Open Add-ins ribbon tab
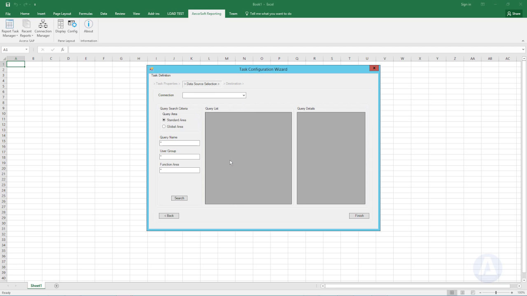The height and width of the screenshot is (296, 527). 154,14
